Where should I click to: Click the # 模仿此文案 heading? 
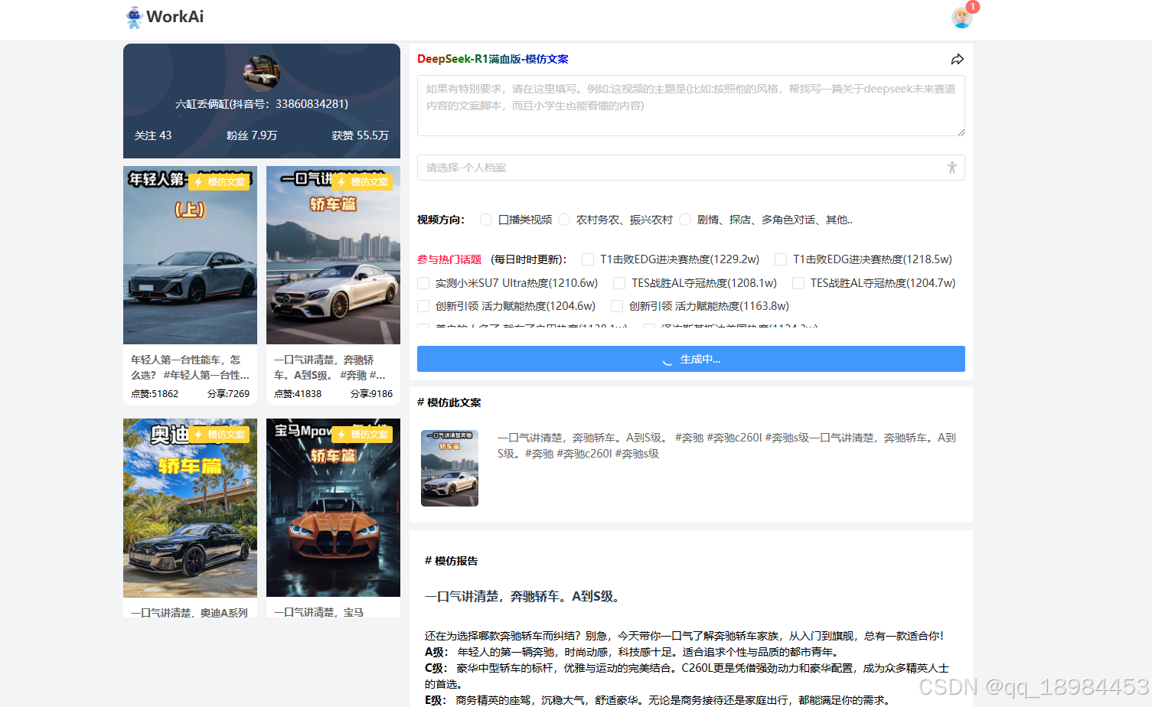pyautogui.click(x=449, y=402)
